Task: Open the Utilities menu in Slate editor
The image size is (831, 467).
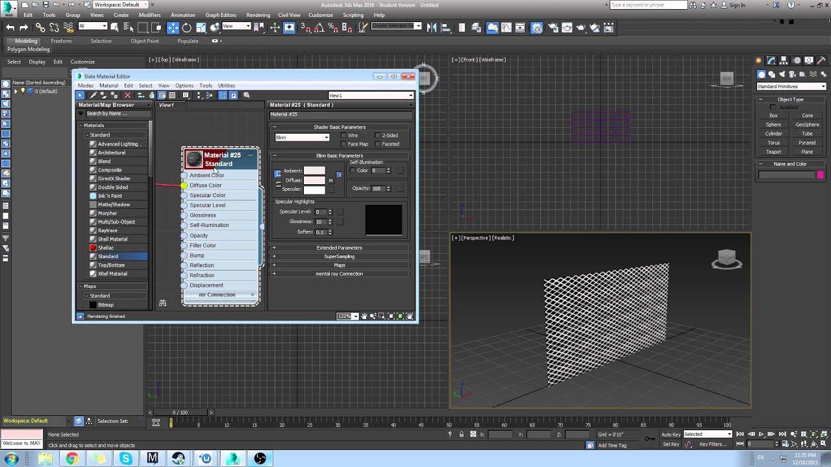Action: pos(227,86)
